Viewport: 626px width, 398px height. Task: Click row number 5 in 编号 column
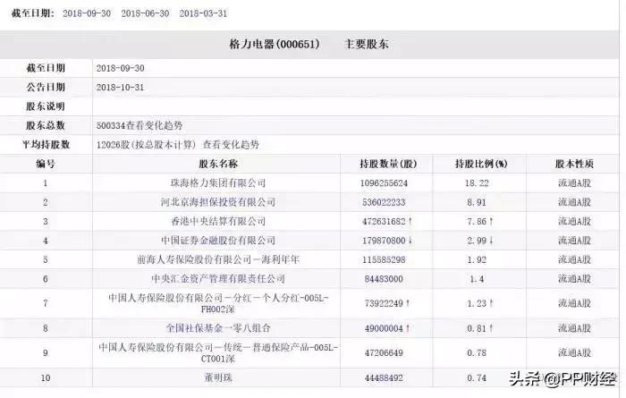[x=46, y=260]
